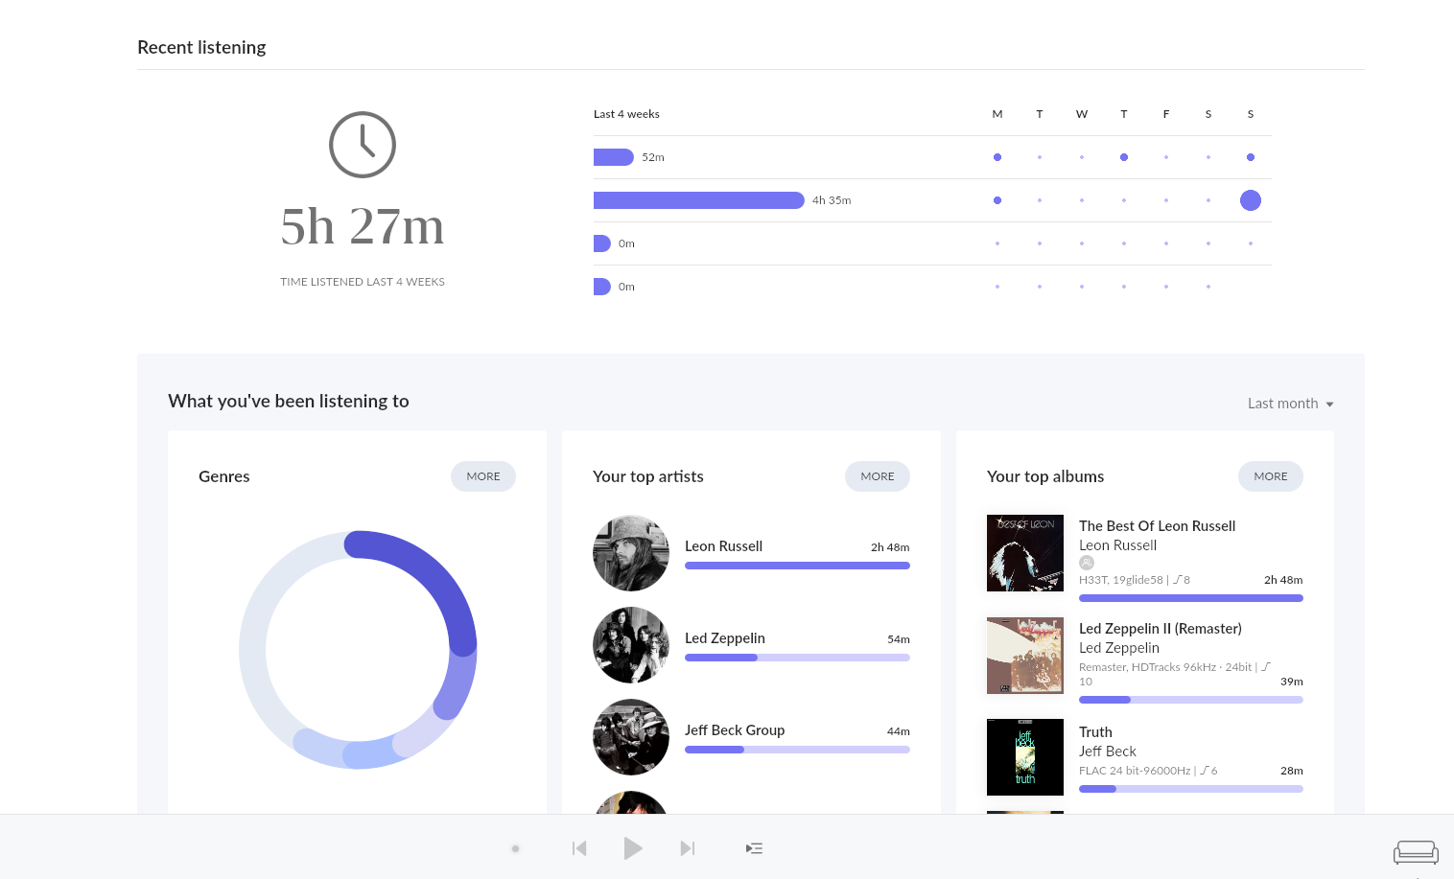The height and width of the screenshot is (879, 1454).
Task: Click the small signal path dot indicator
Action: coord(515,848)
